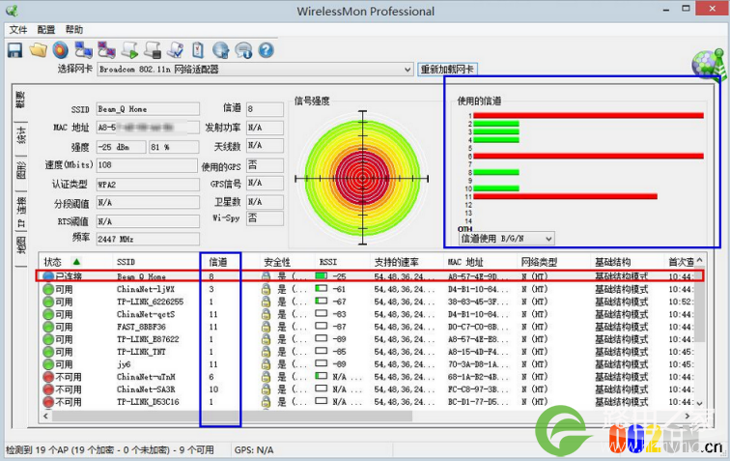
Task: Open help with the blue question mark icon
Action: coord(267,50)
